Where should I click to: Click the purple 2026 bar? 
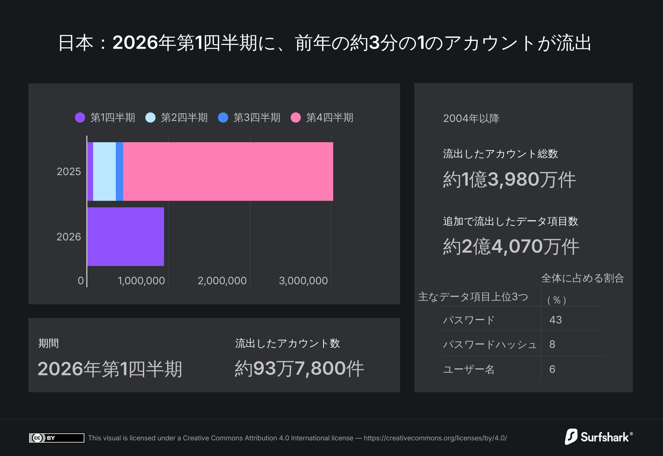pos(125,237)
